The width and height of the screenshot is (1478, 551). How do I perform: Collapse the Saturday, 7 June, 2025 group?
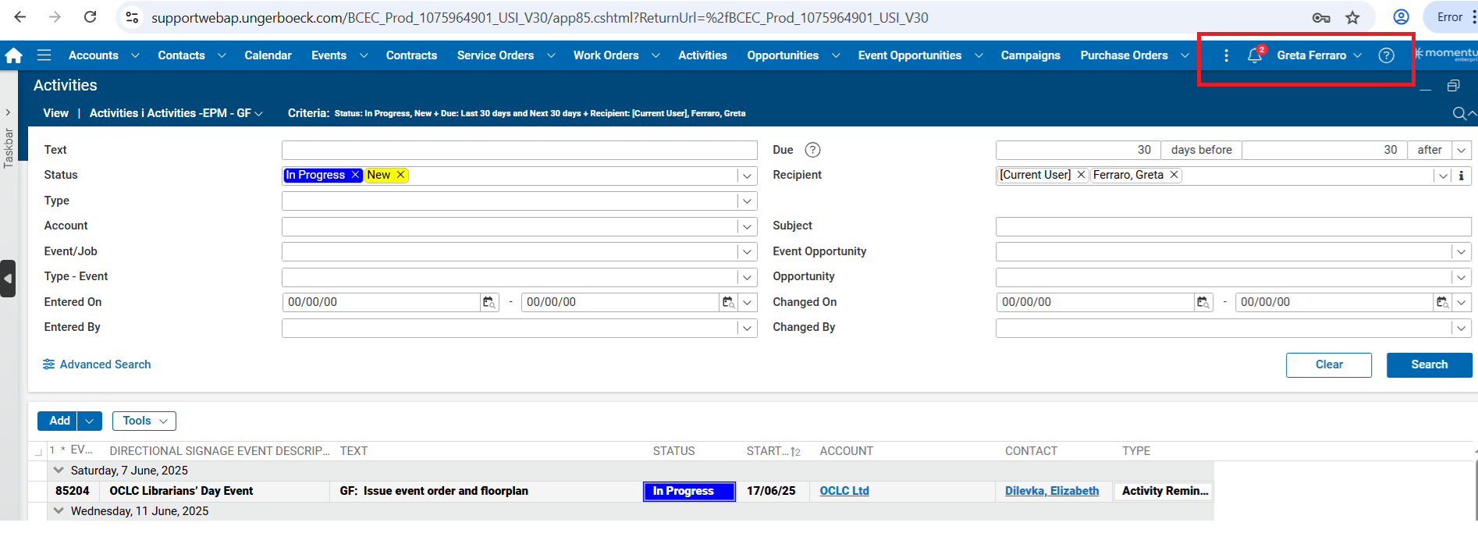coord(59,471)
